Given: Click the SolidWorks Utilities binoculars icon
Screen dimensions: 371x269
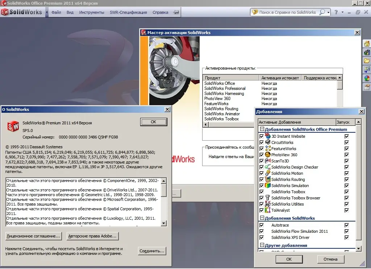Looking at the screenshot, I should coord(268,204).
